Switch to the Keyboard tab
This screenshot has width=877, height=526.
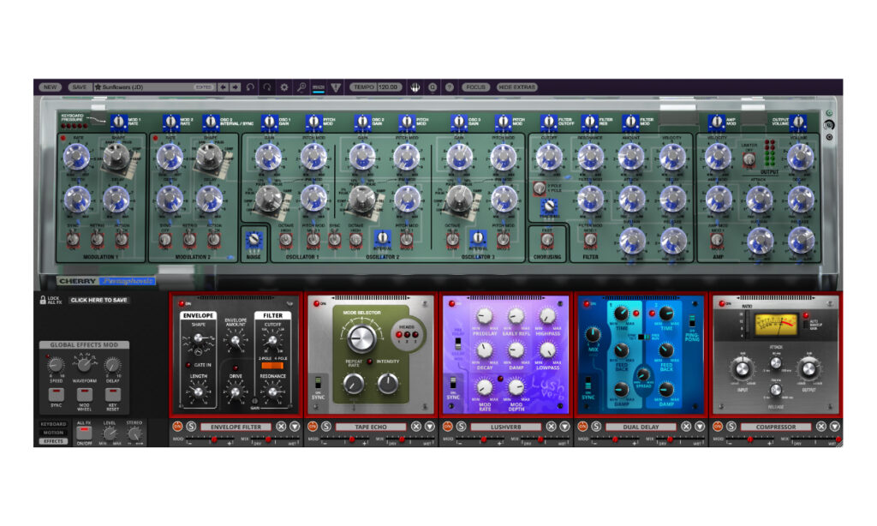53,424
